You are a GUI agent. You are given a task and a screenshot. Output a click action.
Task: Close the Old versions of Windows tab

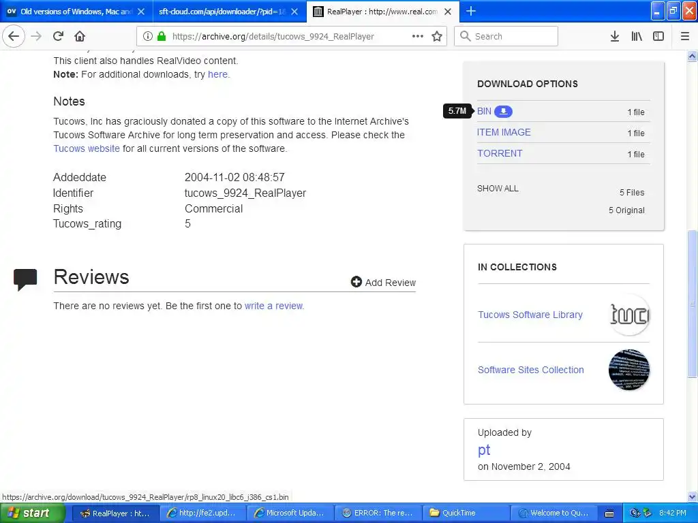tap(141, 12)
